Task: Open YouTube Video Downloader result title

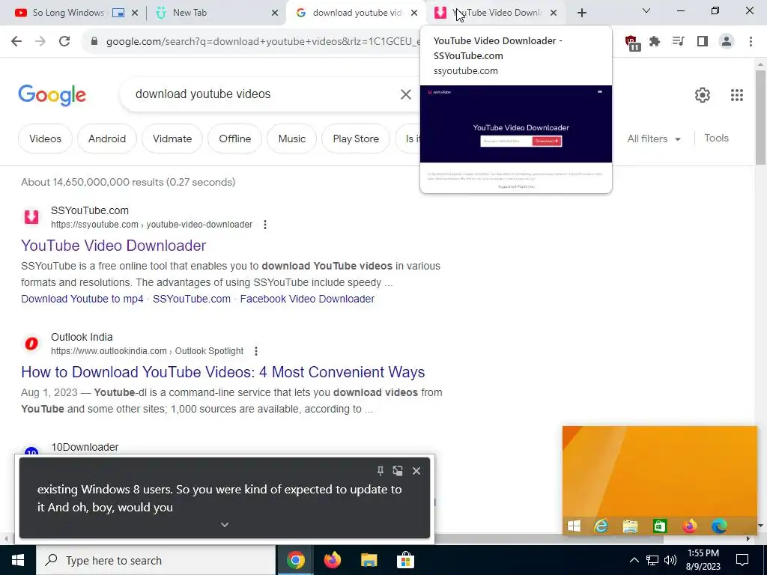Action: 114,246
